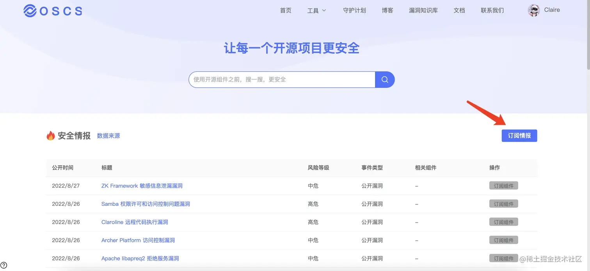590x271 pixels.
Task: Open Claroline 远程代码执行漏洞
Action: (x=135, y=222)
